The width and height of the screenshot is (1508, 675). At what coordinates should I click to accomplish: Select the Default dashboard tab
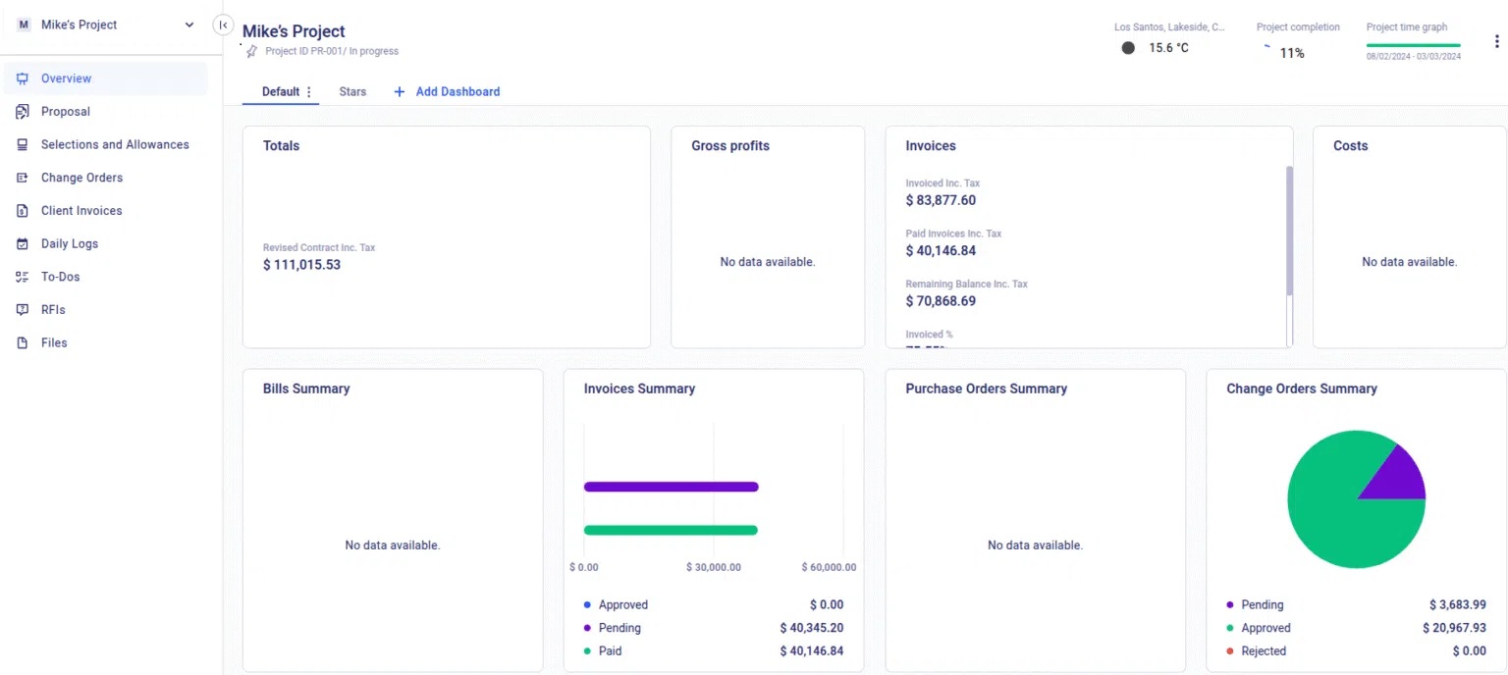click(x=280, y=92)
